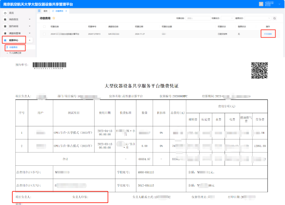Image resolution: width=285 pixels, height=205 pixels.
Task: Click the star favorite icon next to 待缴费用
Action: (x=54, y=18)
